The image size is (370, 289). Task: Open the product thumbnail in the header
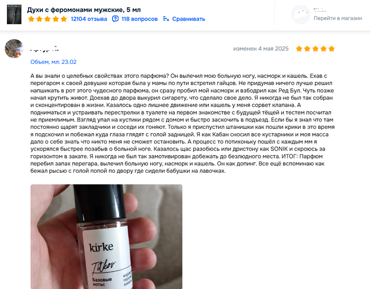point(14,14)
